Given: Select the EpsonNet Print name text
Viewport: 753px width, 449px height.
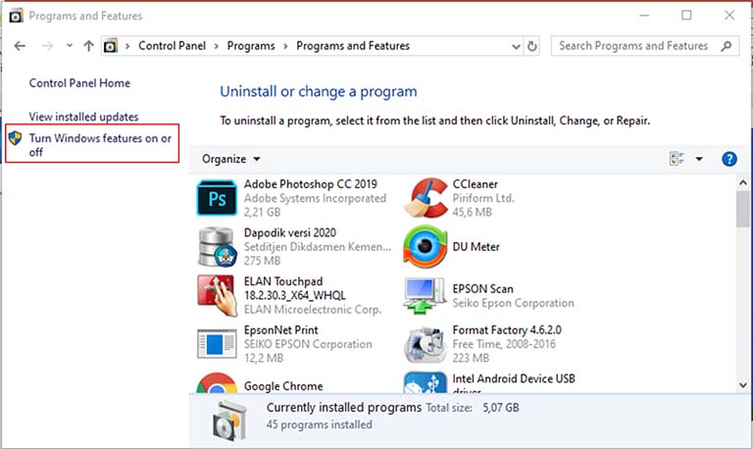Looking at the screenshot, I should (281, 330).
